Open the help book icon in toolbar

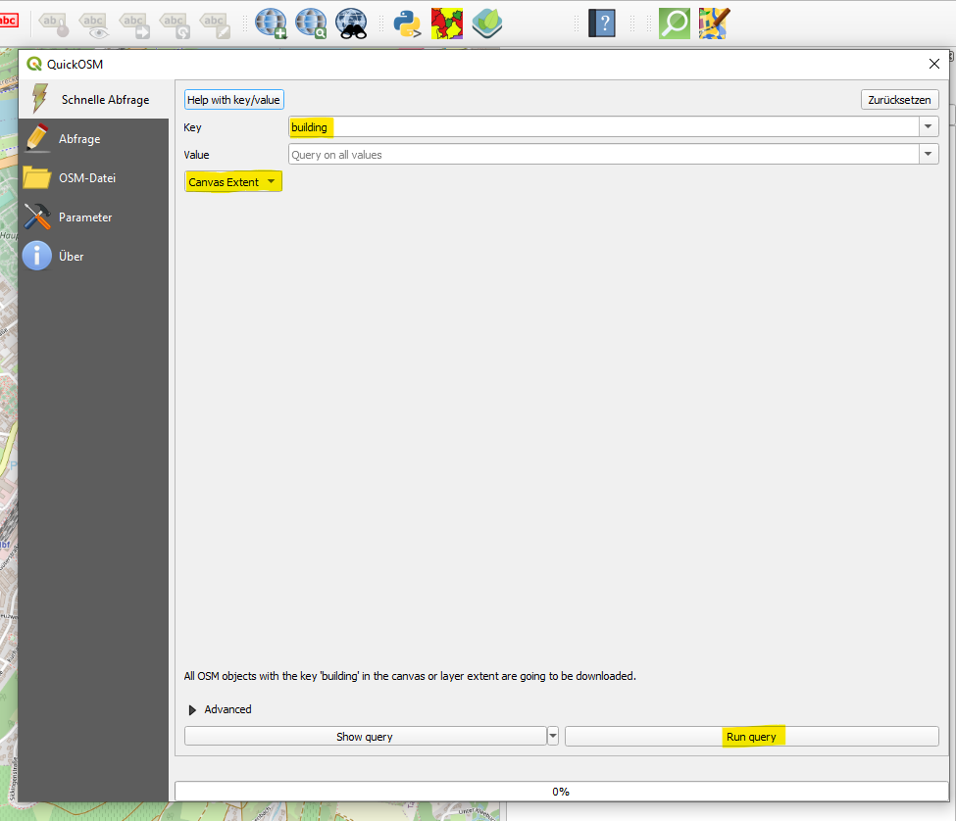[x=602, y=24]
